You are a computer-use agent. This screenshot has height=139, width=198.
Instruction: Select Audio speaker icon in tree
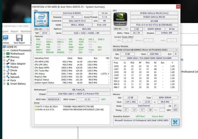pos(8,74)
